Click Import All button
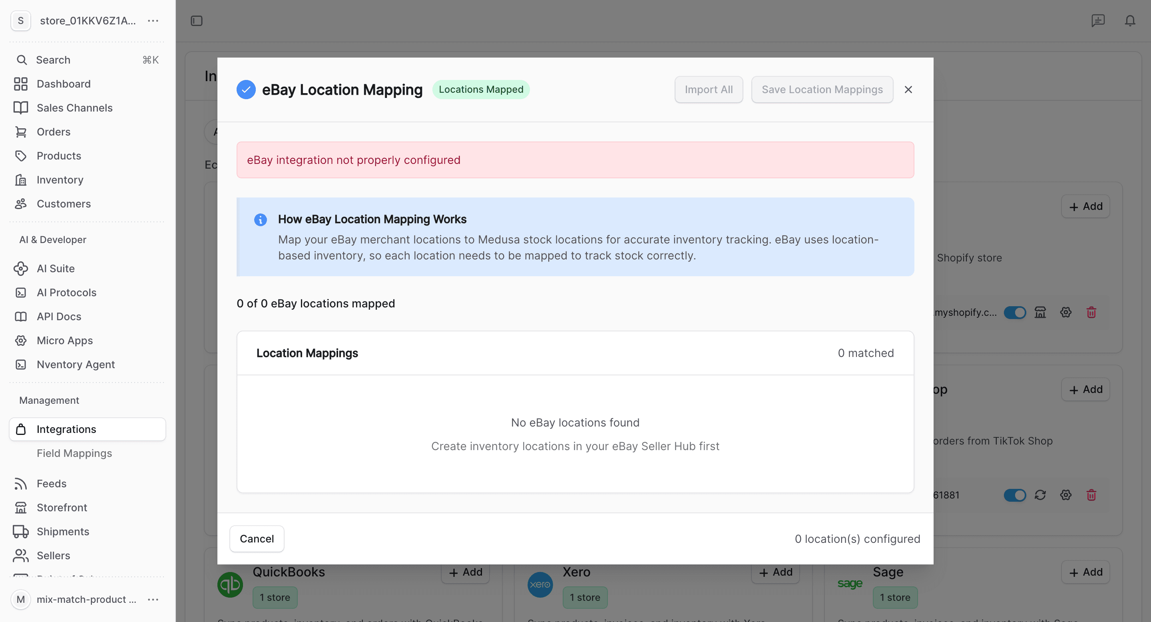This screenshot has height=622, width=1151. [709, 90]
